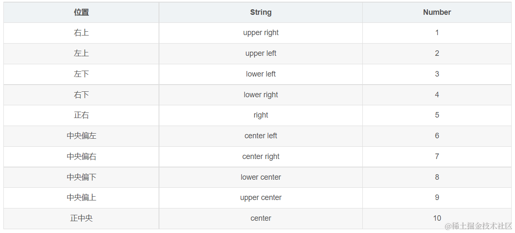
Task: Click the 'upper center' cell
Action: (260, 197)
